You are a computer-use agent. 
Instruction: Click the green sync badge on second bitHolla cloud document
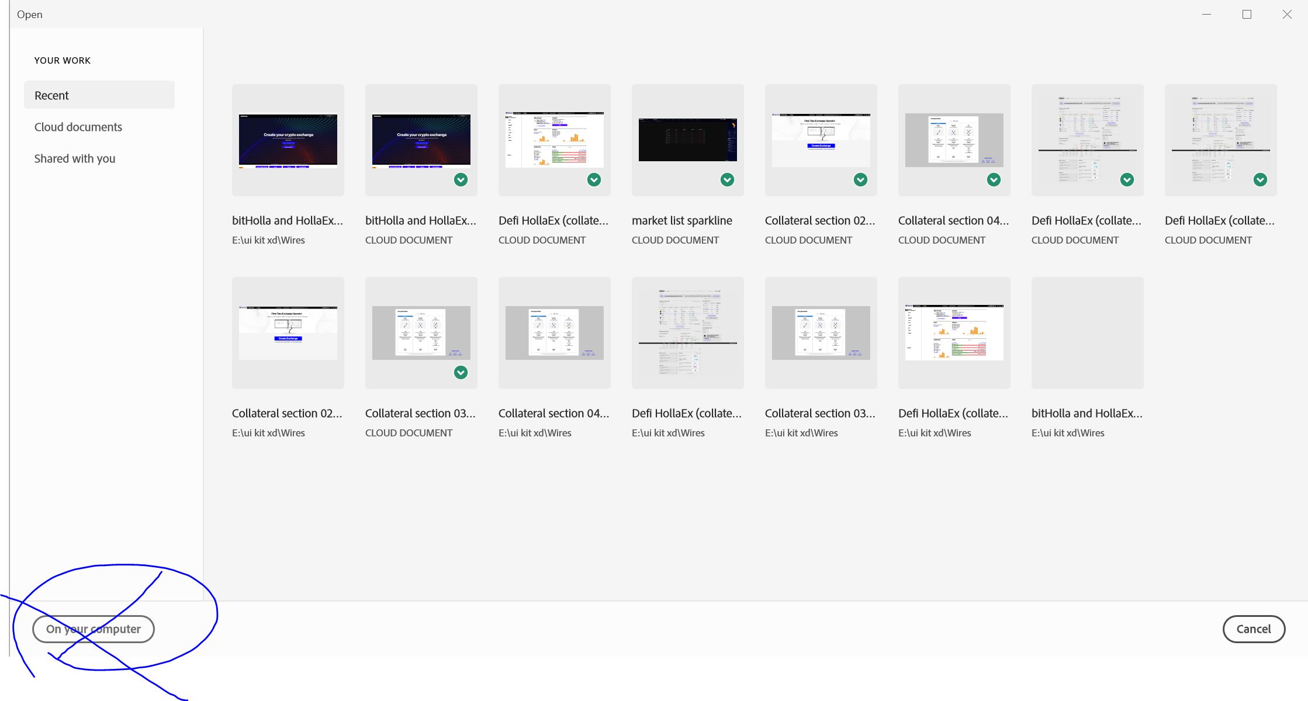coord(461,180)
